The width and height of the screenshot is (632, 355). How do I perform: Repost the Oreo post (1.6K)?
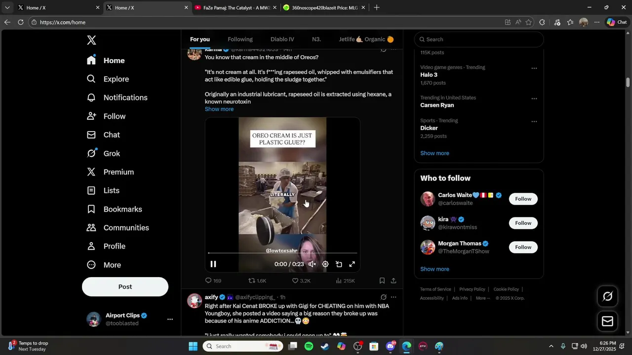pyautogui.click(x=257, y=281)
